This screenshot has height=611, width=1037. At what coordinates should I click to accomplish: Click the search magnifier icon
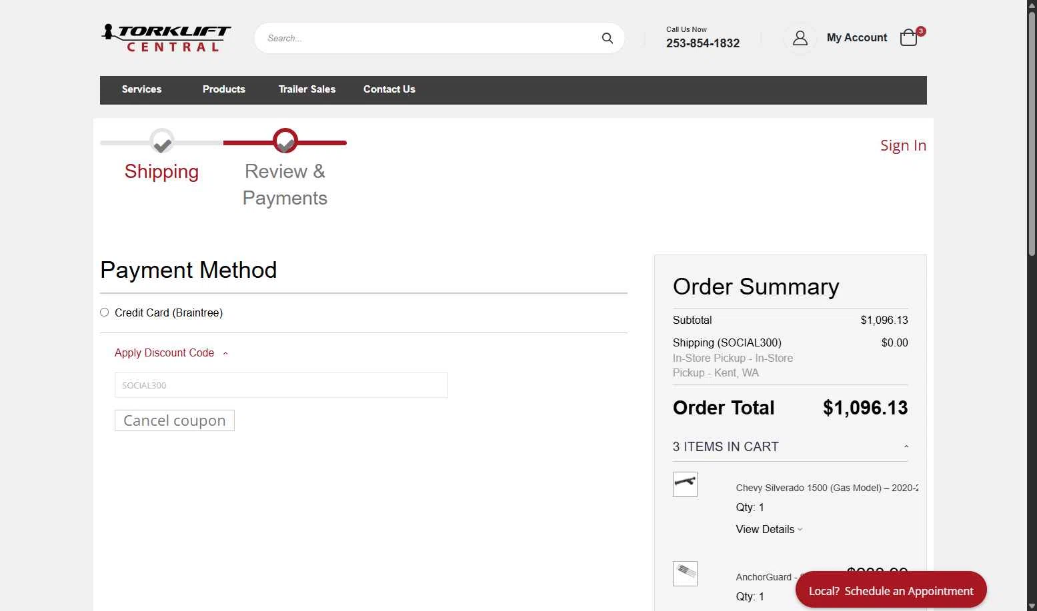[x=607, y=38]
